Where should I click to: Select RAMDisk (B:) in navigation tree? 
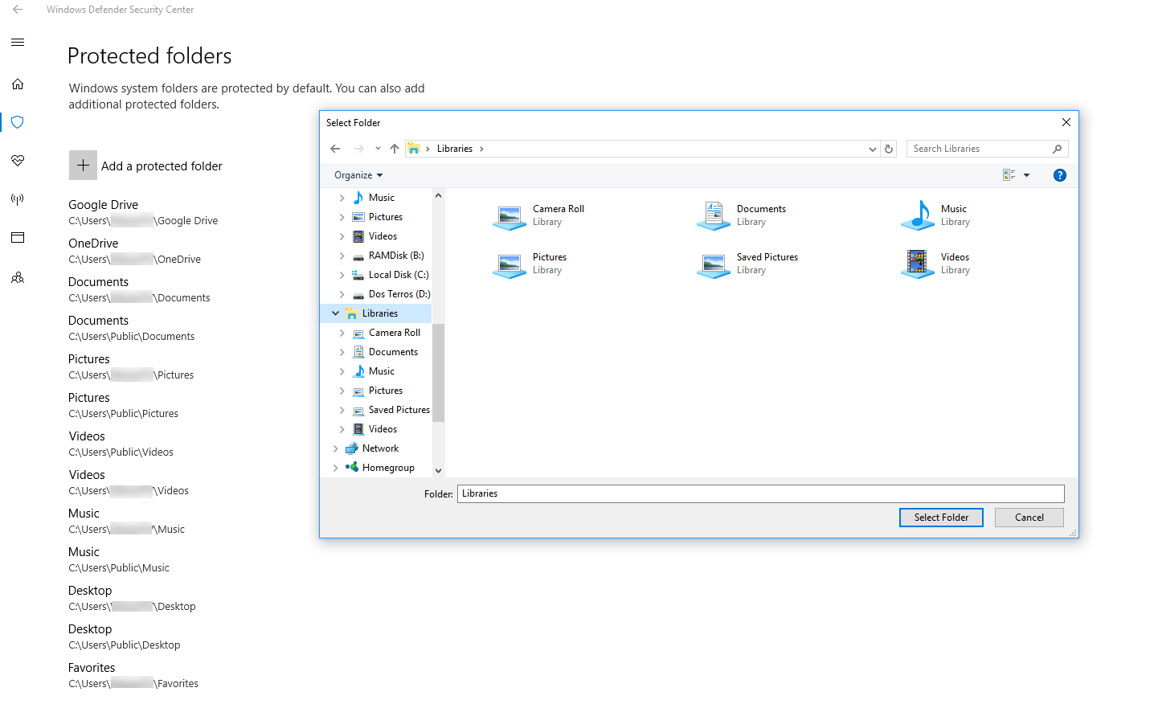pyautogui.click(x=395, y=256)
